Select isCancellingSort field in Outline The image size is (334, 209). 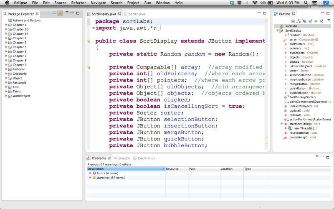tap(305, 66)
